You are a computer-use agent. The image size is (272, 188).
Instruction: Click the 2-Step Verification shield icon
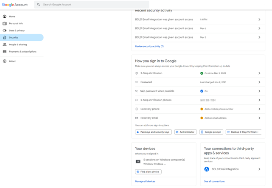[x=137, y=73]
